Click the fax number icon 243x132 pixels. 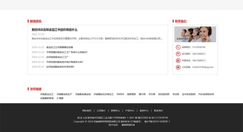coord(178,61)
